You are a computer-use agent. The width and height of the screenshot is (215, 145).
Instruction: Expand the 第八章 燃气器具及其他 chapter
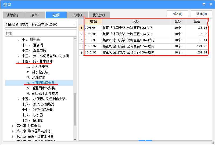[13, 131]
